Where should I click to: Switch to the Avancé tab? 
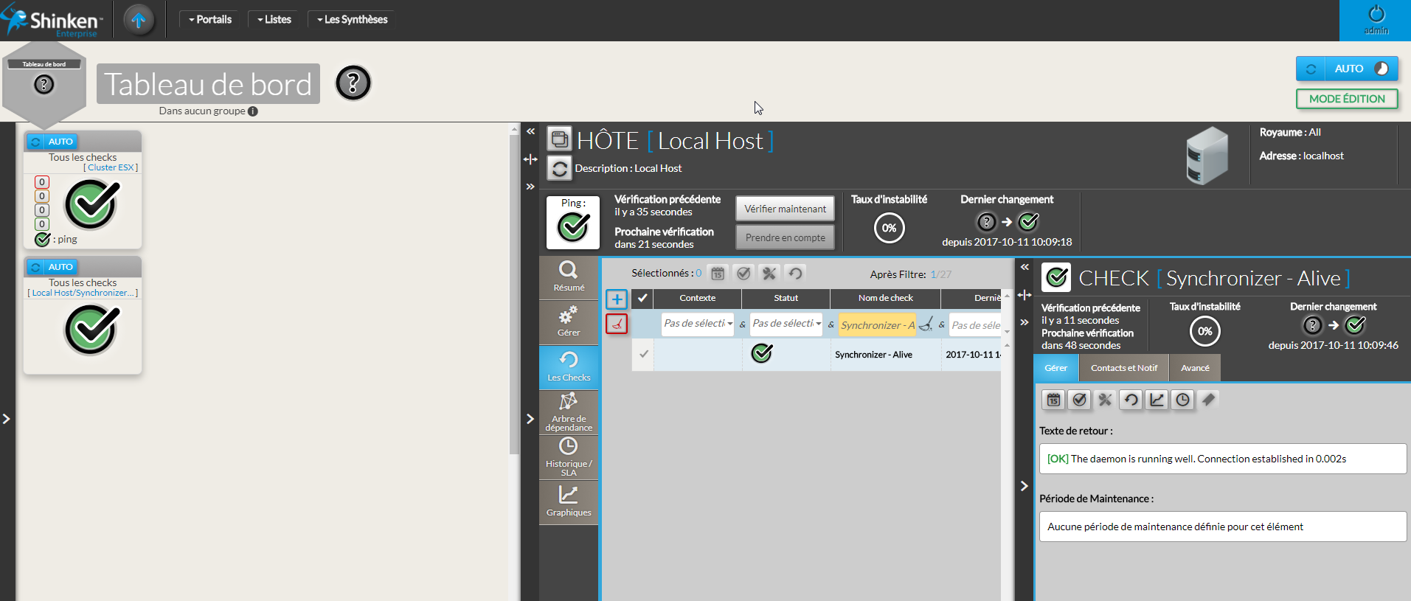pos(1194,368)
